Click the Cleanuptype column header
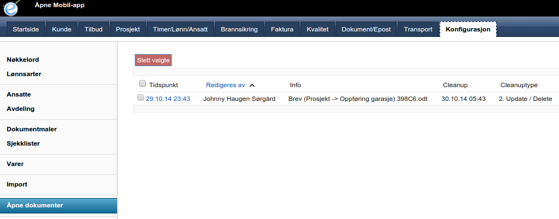Image resolution: width=559 pixels, height=219 pixels. pos(519,85)
